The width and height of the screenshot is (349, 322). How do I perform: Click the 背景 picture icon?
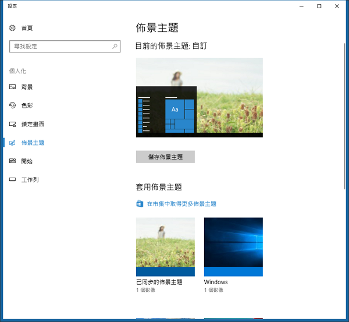pyautogui.click(x=12, y=87)
